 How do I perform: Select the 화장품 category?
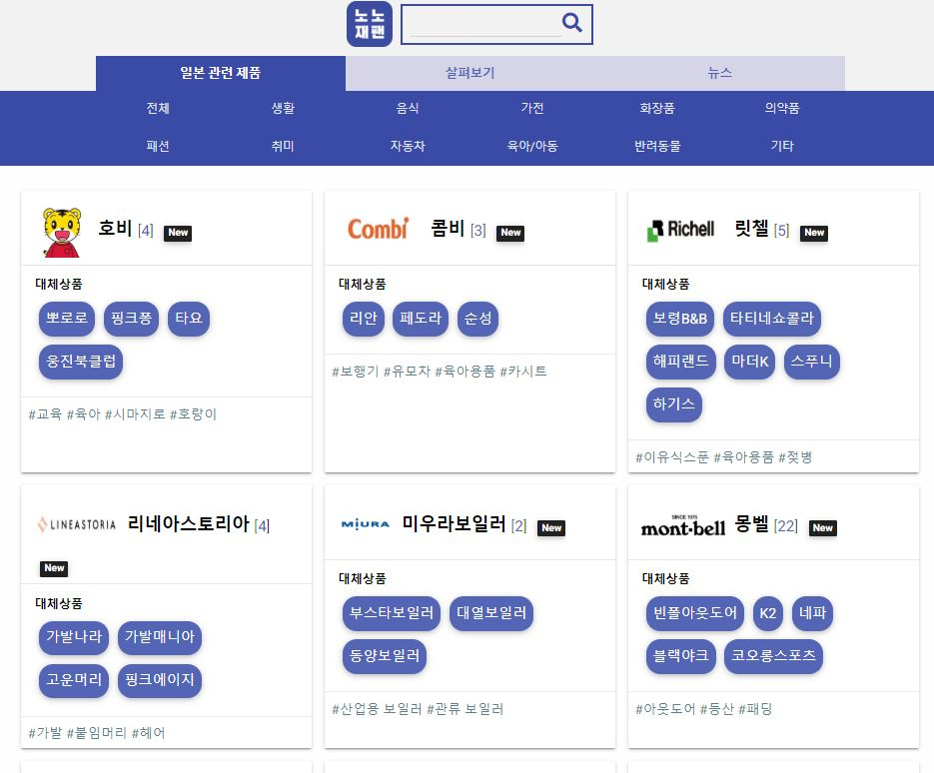coord(657,108)
